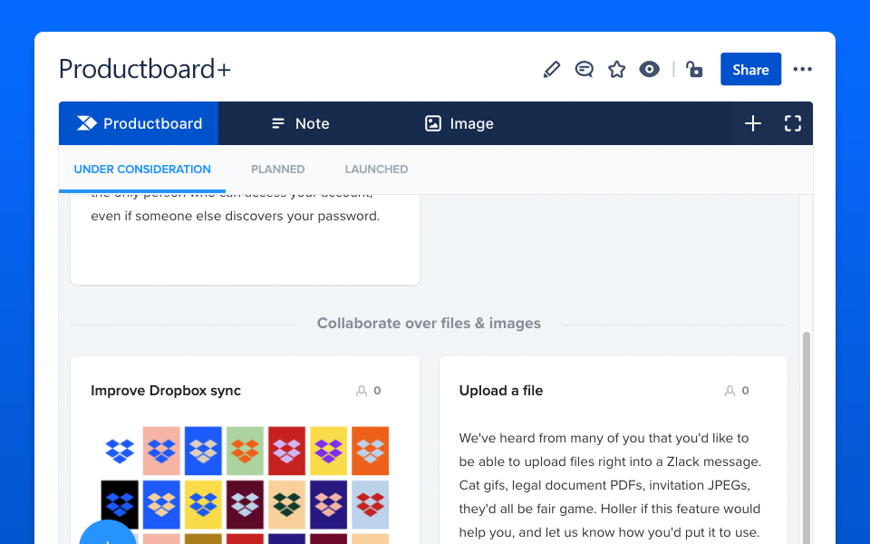870x544 pixels.
Task: Click the Share button
Action: [x=750, y=70]
